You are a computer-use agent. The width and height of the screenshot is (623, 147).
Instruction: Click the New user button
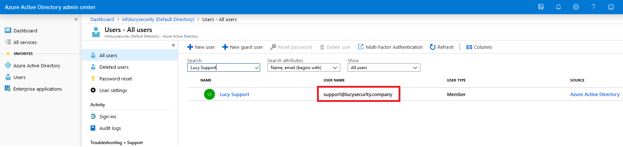point(201,47)
